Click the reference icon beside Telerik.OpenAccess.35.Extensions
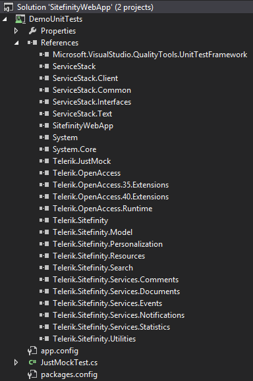Image resolution: width=253 pixels, height=381 pixels. click(44, 185)
